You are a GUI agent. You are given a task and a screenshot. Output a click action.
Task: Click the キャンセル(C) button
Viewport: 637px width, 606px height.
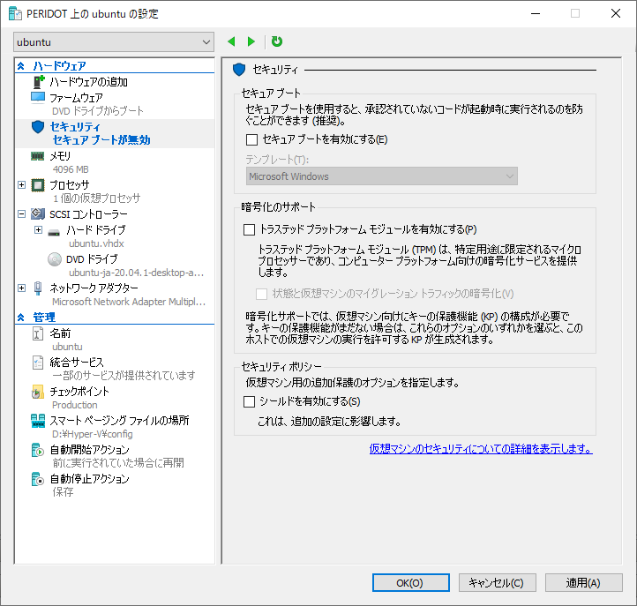(x=498, y=583)
